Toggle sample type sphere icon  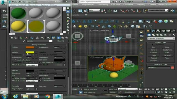(68, 8)
